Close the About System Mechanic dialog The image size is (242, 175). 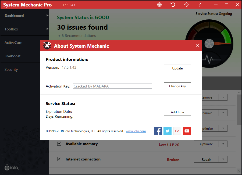pos(198,45)
